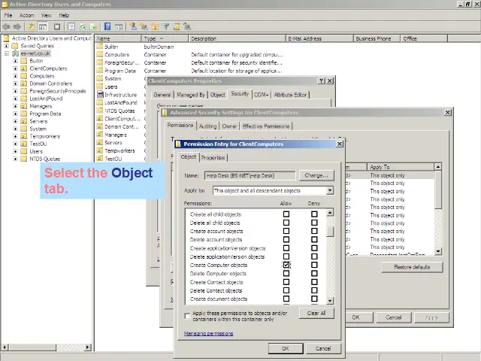The image size is (481, 361).
Task: Click the Back arrow toolbar icon
Action: (x=7, y=27)
